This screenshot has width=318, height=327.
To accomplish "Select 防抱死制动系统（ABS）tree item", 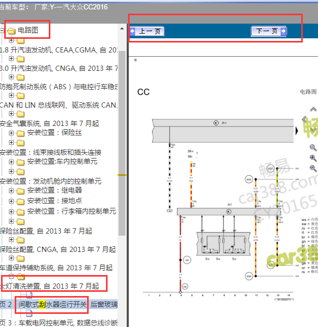I will [x=59, y=87].
